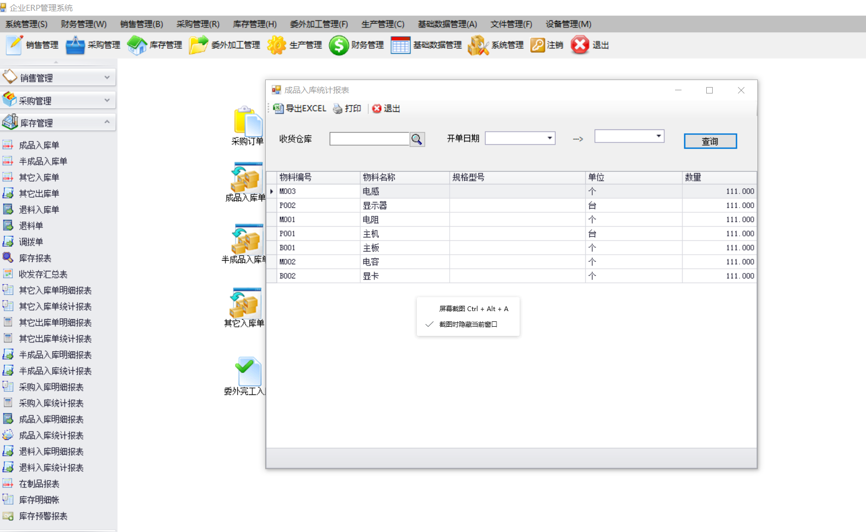Viewport: 866px width, 532px height.
Task: Click the 查询 button
Action: [710, 141]
